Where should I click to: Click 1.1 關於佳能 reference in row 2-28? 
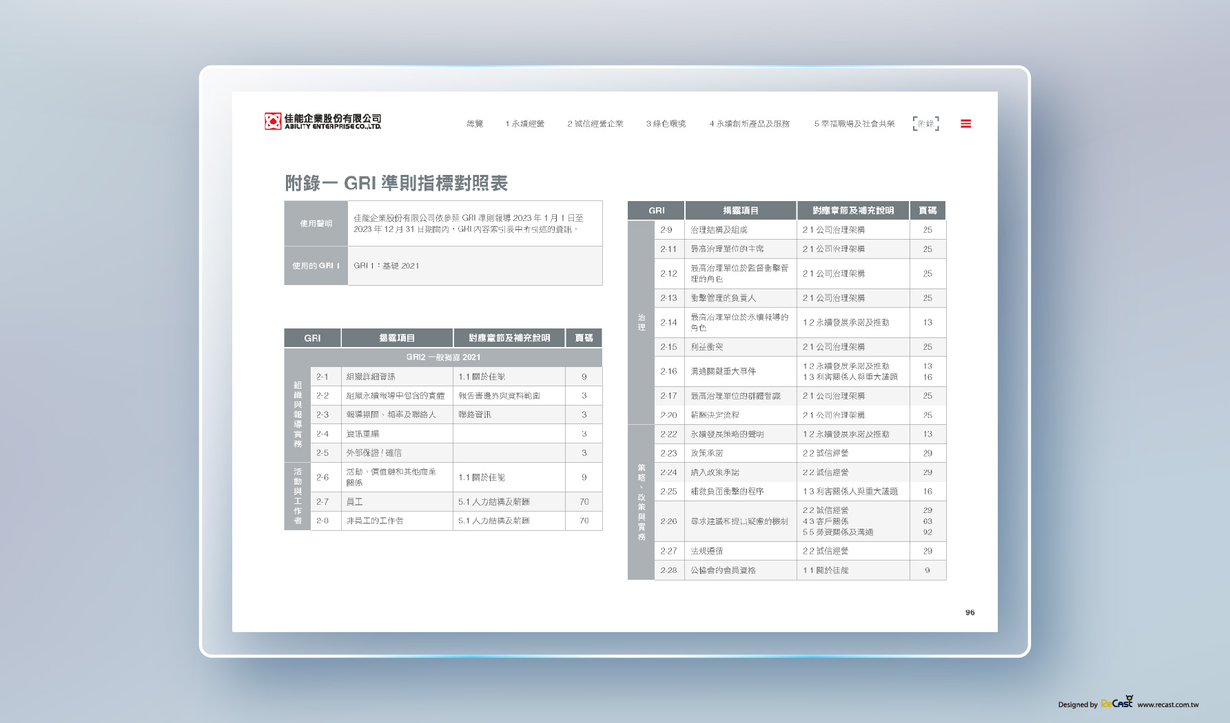pos(826,570)
